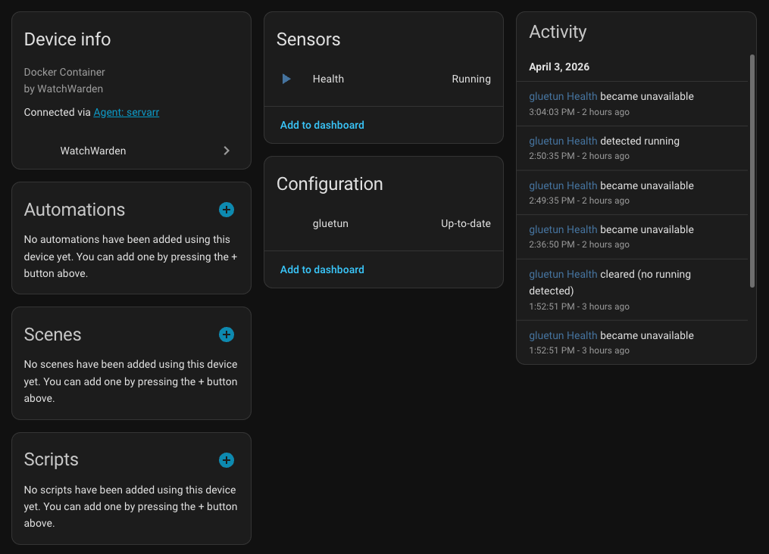
Task: Click the play arrow beside the Health sensor
Action: click(x=286, y=79)
